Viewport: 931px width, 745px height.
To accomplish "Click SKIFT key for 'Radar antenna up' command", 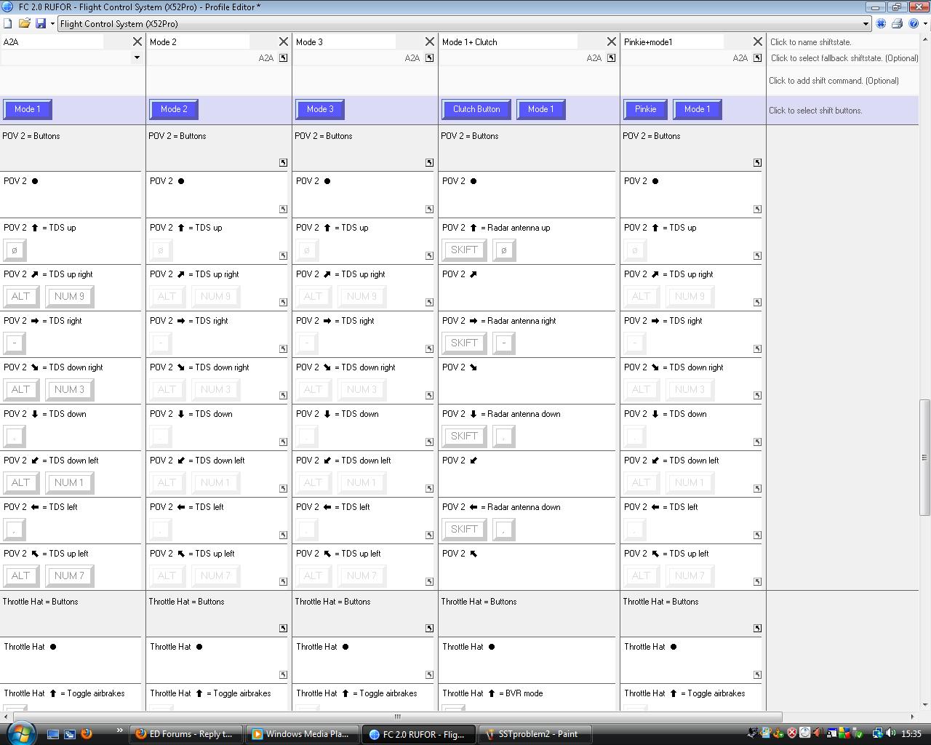I will coord(464,250).
